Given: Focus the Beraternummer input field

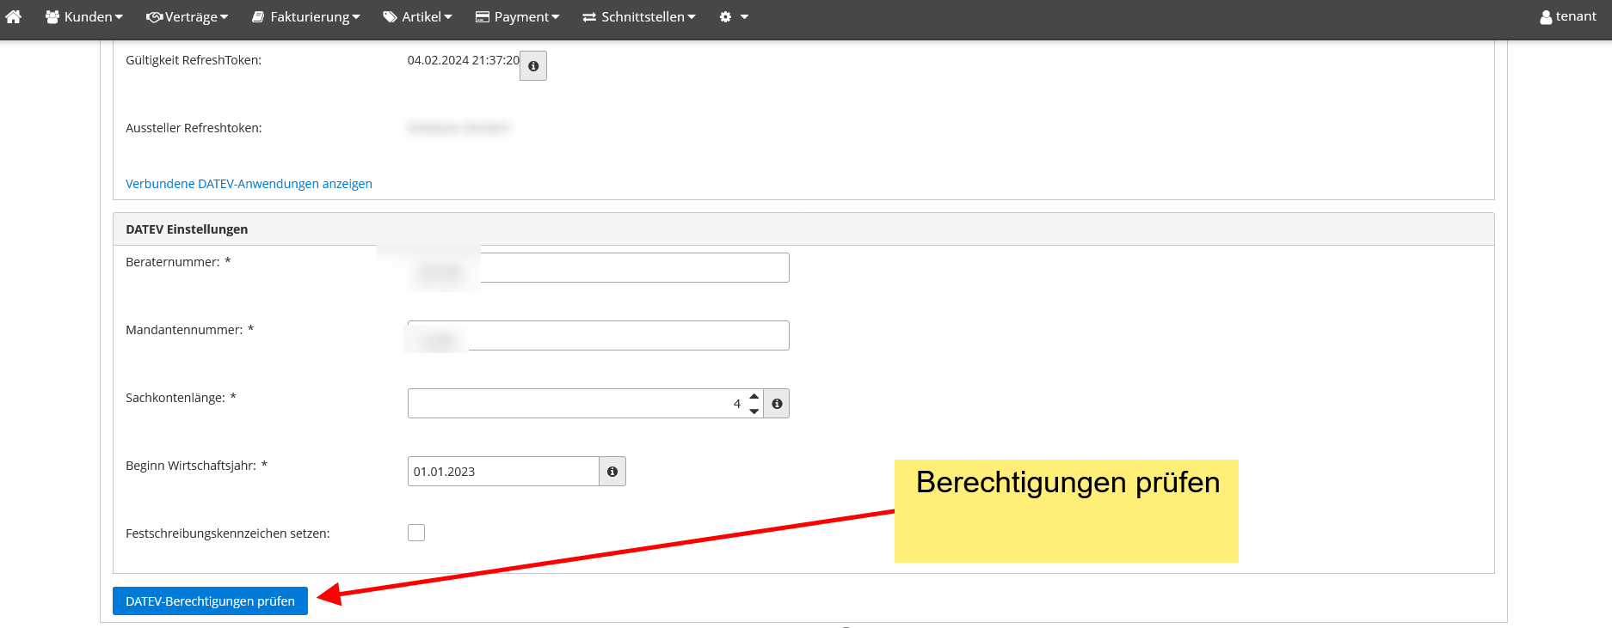Looking at the screenshot, I should 632,268.
